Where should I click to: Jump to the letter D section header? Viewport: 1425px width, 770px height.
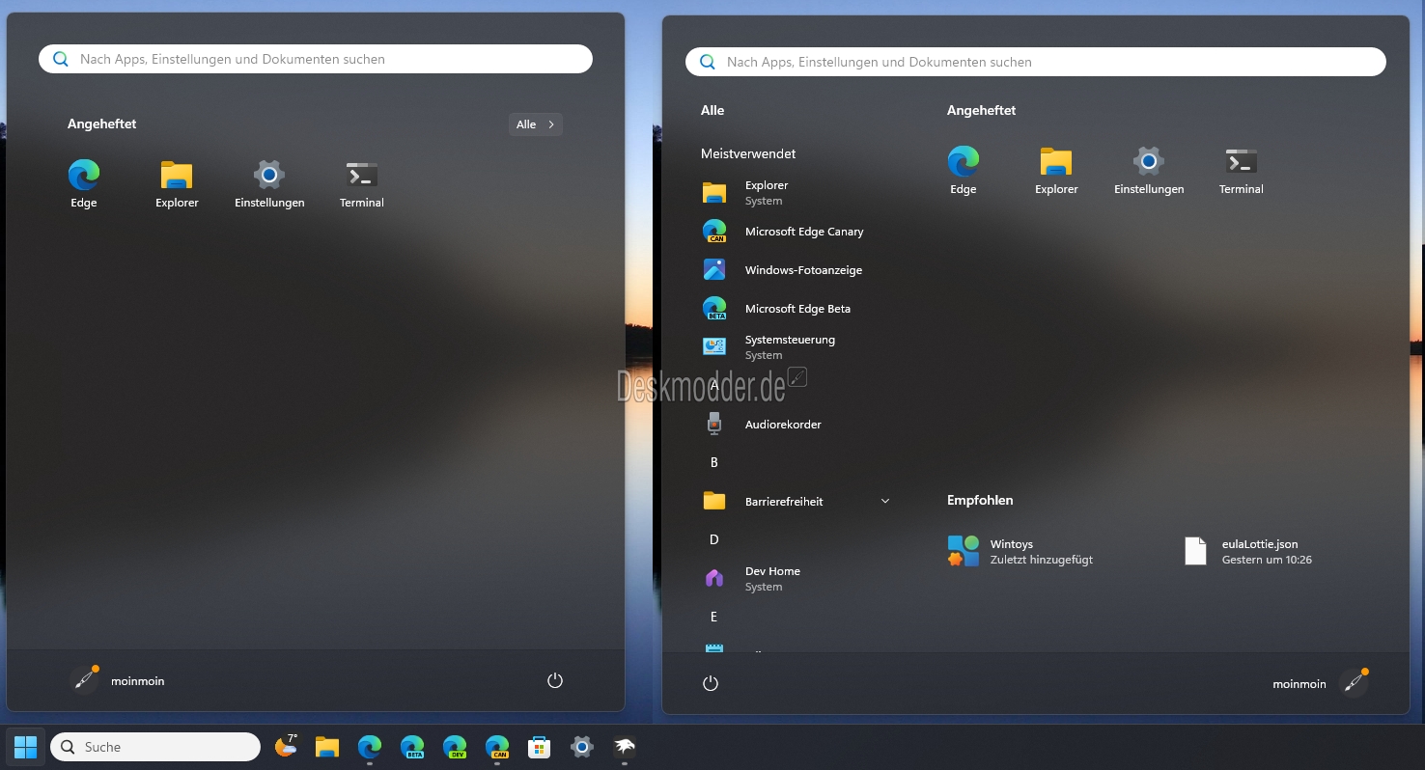(x=714, y=540)
